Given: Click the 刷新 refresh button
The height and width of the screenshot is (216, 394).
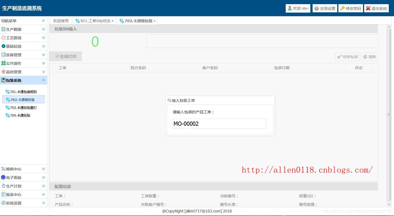Looking at the screenshot, I should click(x=370, y=57).
